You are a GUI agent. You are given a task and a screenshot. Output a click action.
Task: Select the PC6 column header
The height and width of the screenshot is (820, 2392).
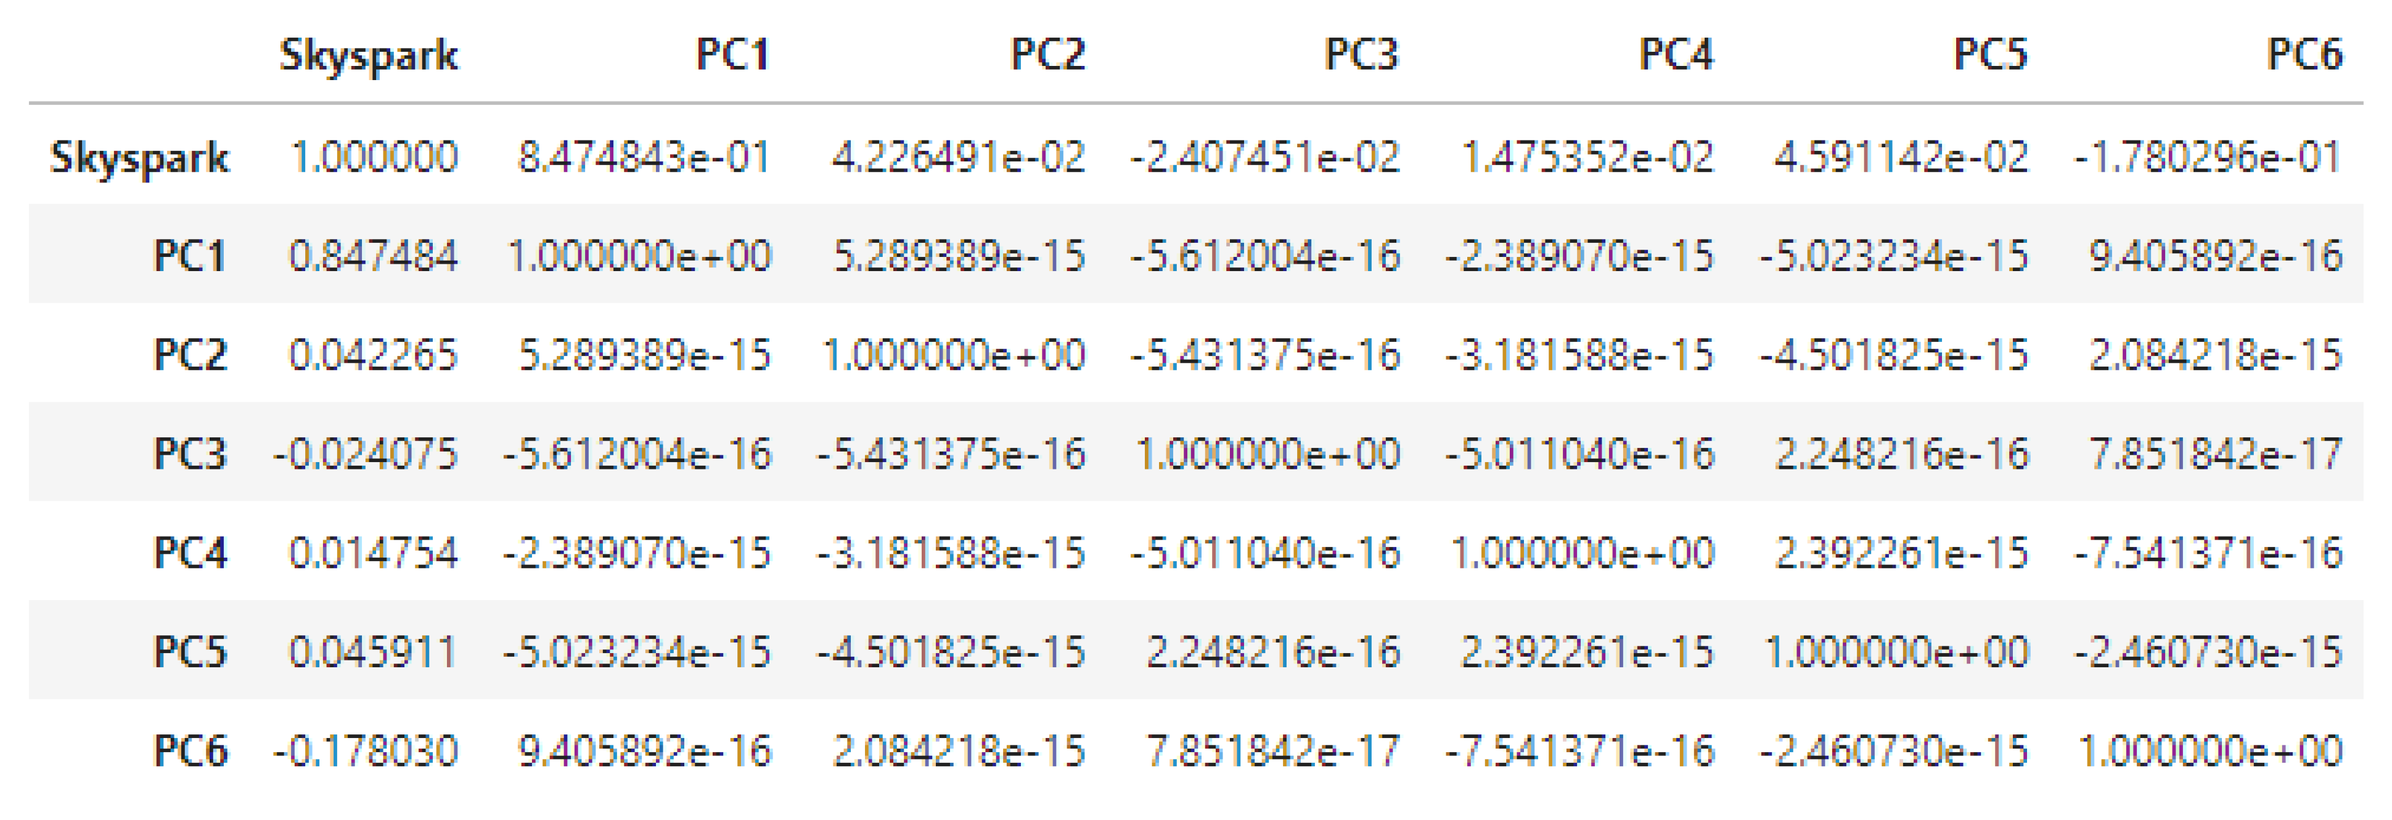pos(2304,55)
